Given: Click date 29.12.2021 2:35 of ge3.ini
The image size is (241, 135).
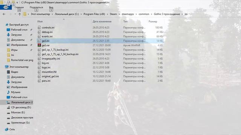Looking at the screenshot, I should click(101, 41).
